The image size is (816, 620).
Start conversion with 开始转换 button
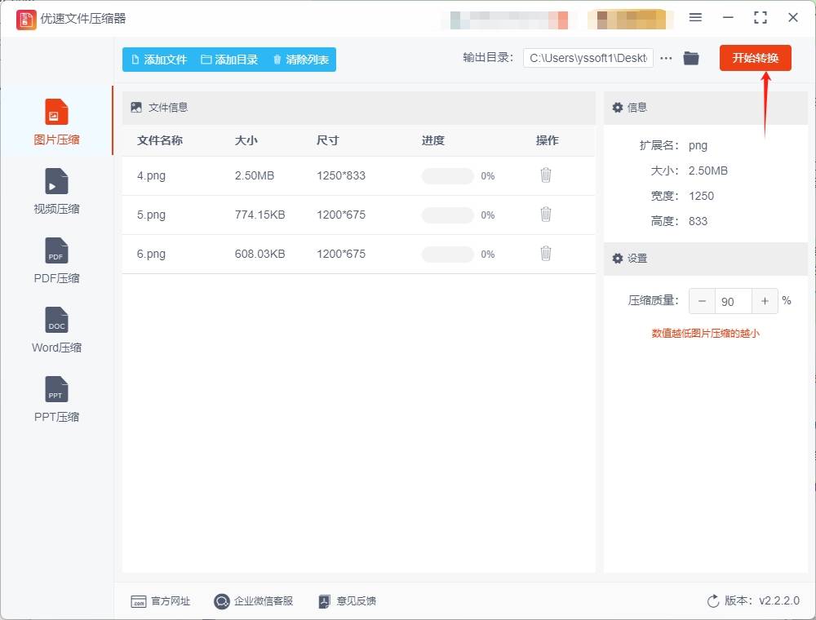tap(755, 58)
